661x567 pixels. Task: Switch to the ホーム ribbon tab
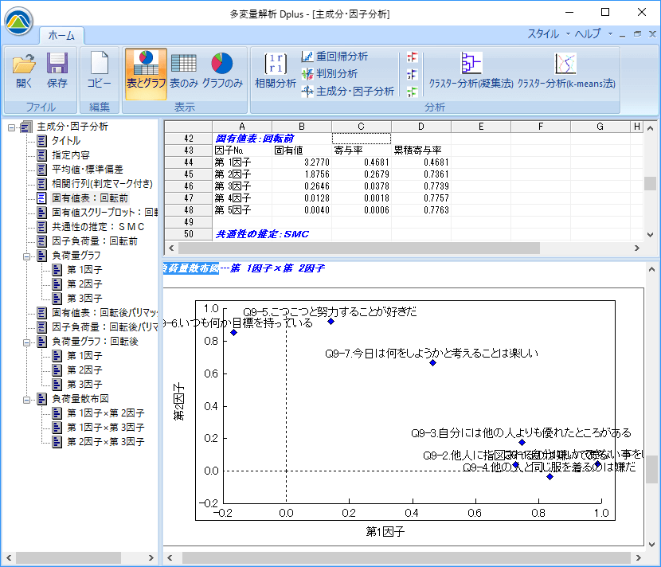click(61, 36)
